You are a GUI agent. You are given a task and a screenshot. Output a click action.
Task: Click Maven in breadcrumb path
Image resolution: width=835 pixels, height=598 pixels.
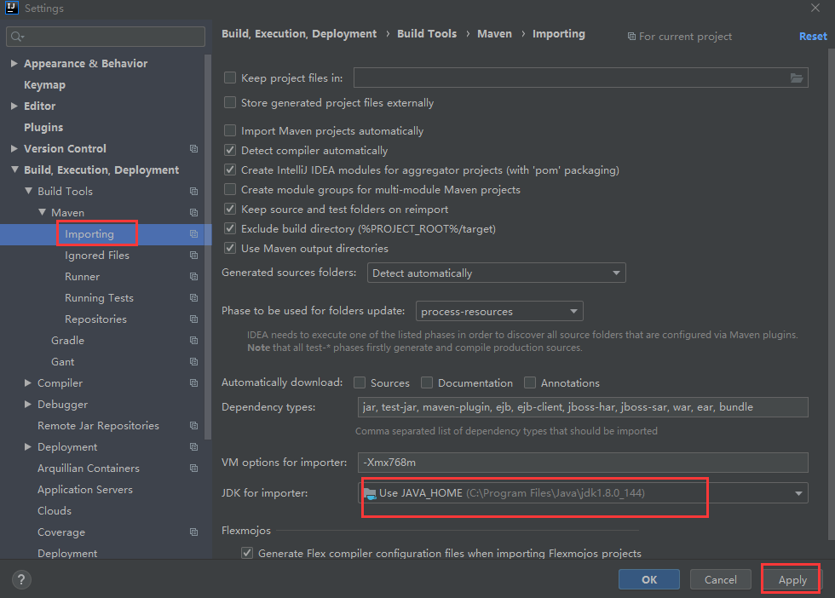point(494,33)
